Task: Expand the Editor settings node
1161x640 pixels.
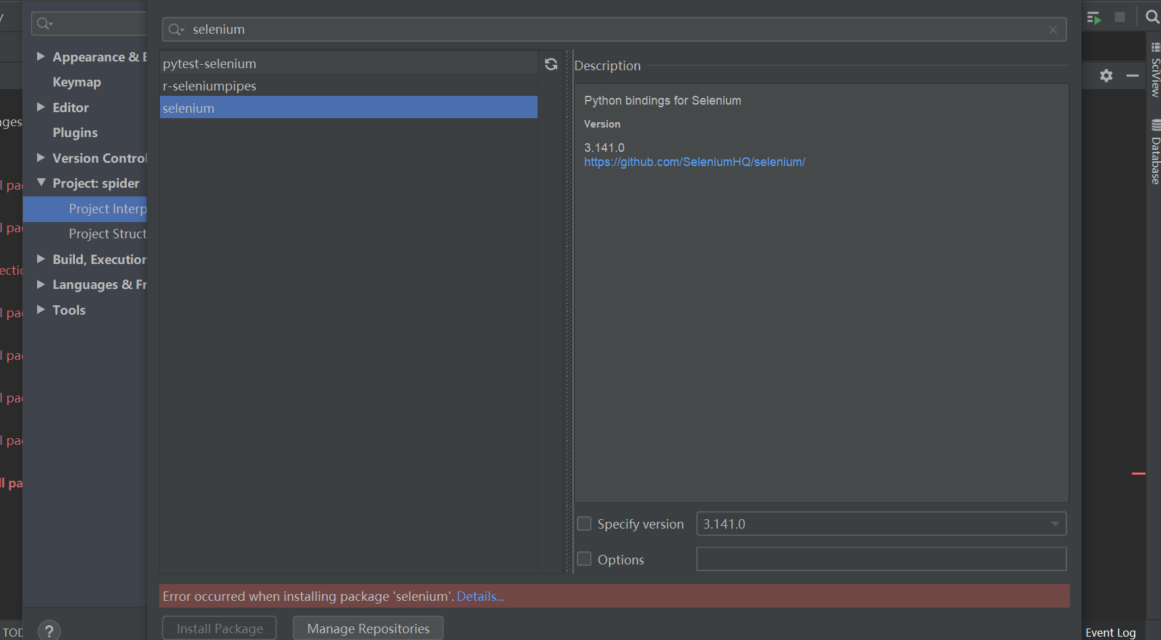Action: pos(40,107)
